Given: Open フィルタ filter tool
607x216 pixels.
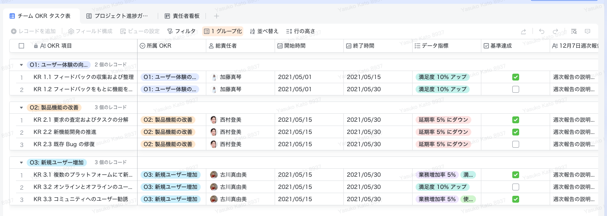Looking at the screenshot, I should [181, 31].
